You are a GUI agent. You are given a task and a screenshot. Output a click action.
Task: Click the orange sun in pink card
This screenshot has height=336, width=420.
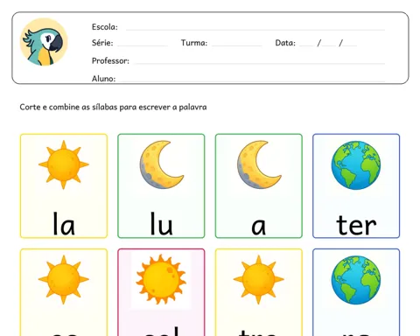click(x=161, y=279)
